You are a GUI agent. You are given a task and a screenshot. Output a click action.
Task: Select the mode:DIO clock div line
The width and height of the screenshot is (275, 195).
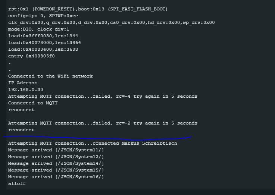[38, 29]
